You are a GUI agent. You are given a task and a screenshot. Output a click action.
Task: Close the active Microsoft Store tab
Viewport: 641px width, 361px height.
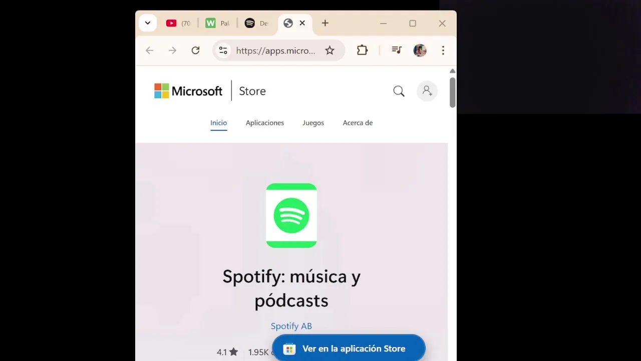click(302, 23)
